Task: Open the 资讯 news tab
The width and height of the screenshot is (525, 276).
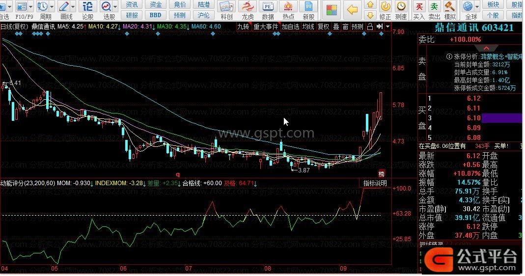Action: click(x=132, y=5)
